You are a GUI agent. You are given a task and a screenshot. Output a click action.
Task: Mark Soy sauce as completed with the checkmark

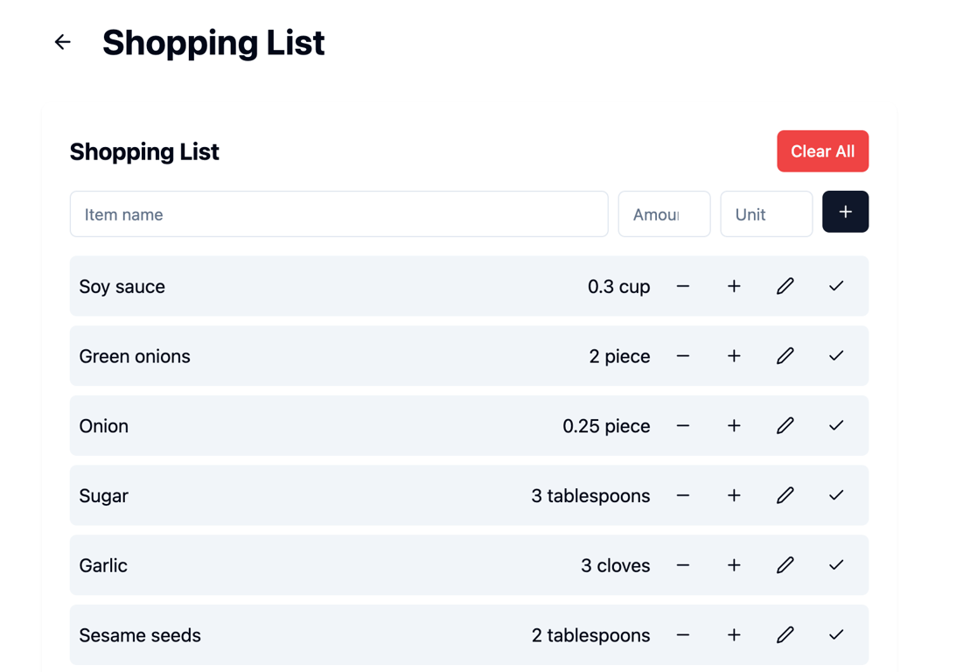[835, 286]
